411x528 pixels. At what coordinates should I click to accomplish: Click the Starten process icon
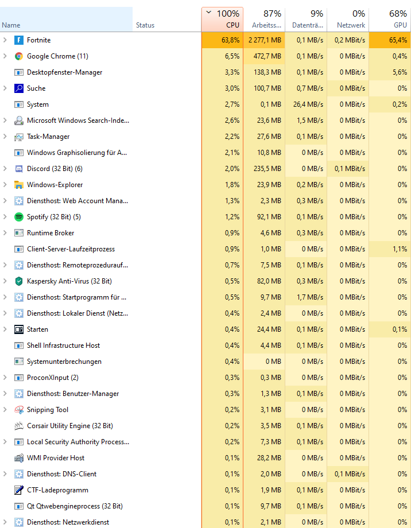[19, 329]
